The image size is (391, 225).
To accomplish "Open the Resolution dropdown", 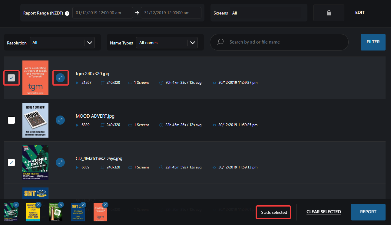I will [x=62, y=43].
